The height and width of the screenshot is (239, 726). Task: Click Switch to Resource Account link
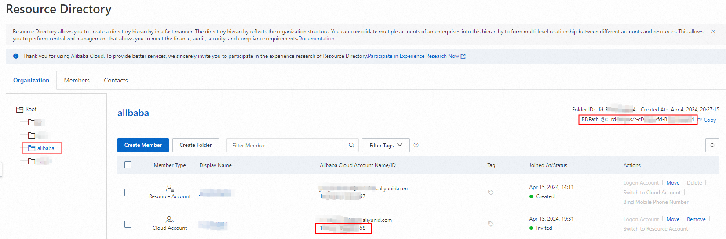(x=656, y=229)
